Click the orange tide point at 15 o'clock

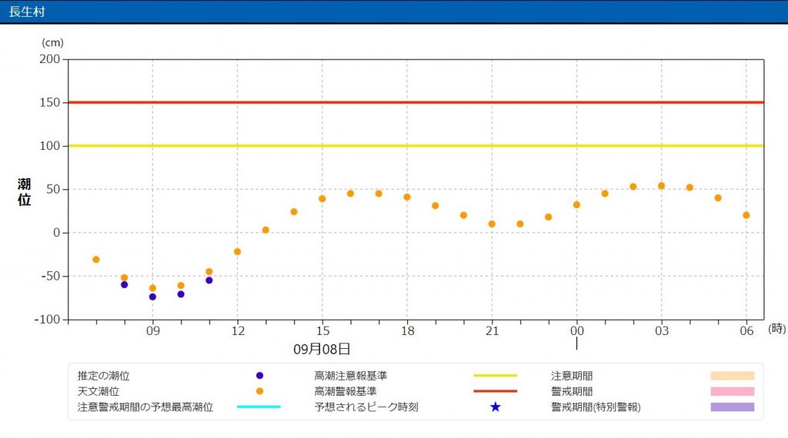tap(322, 199)
